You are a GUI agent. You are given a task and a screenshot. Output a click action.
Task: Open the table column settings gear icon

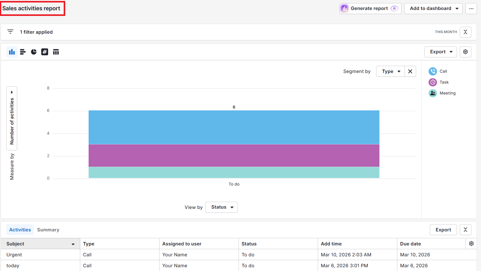click(x=471, y=243)
